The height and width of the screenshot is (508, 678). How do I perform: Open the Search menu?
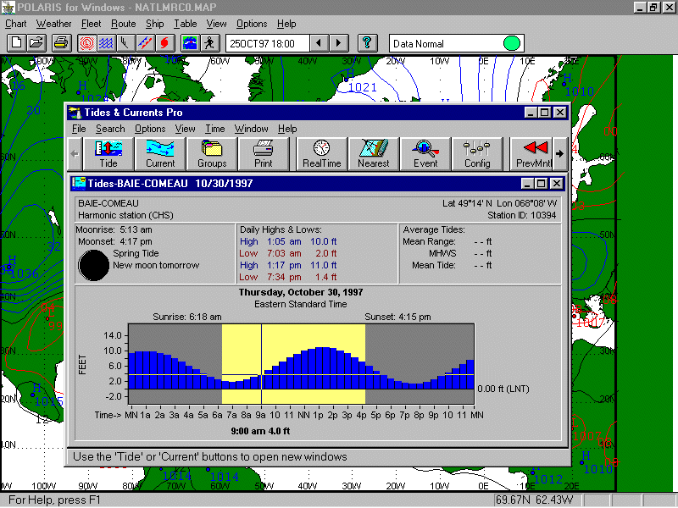[x=110, y=129]
